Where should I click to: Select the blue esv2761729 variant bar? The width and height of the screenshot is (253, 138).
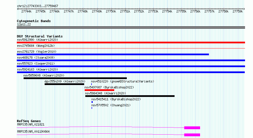tap(113, 54)
